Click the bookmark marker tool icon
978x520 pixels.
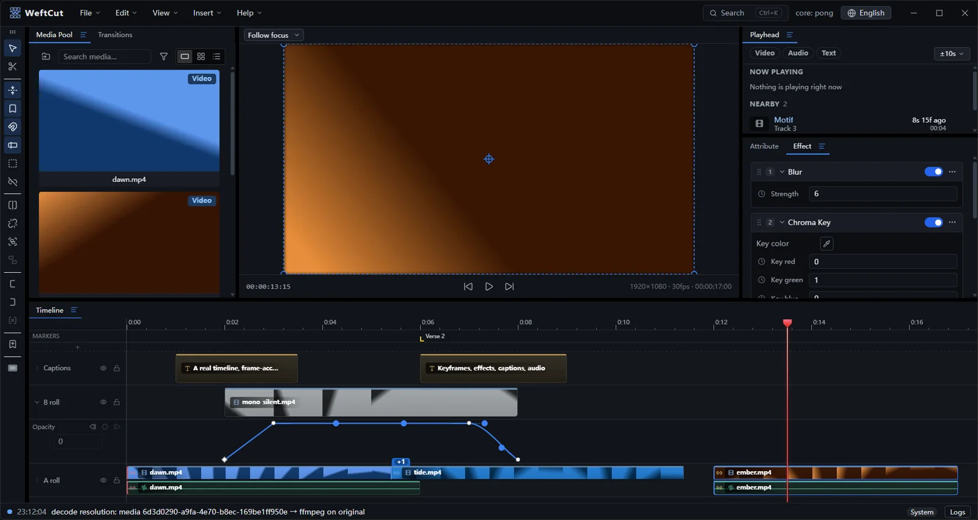(x=12, y=109)
